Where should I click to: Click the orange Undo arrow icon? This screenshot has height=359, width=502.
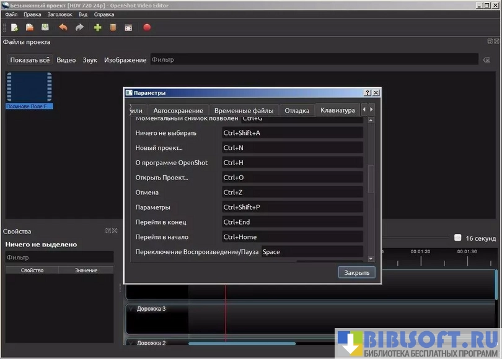(x=63, y=27)
